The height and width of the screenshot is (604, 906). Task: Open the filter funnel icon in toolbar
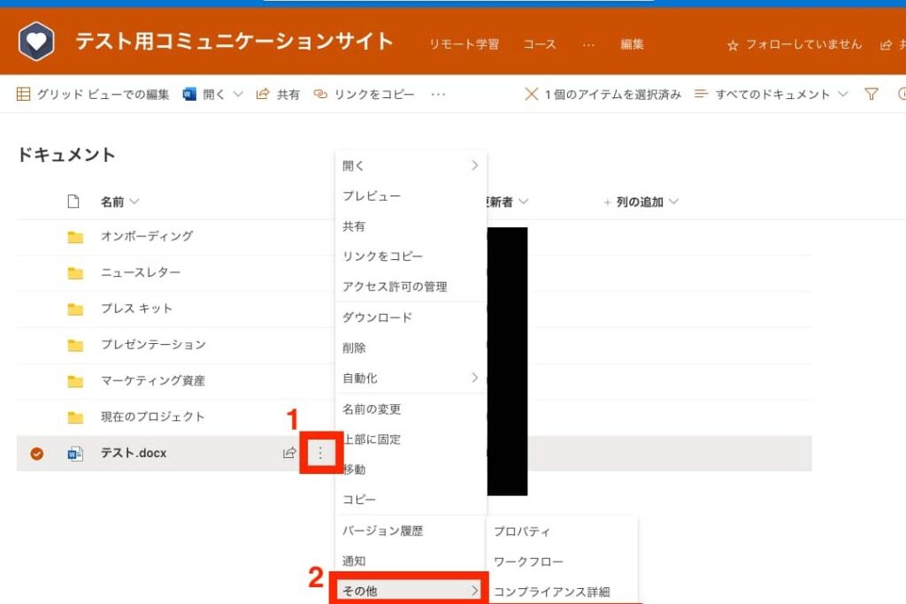(x=871, y=94)
